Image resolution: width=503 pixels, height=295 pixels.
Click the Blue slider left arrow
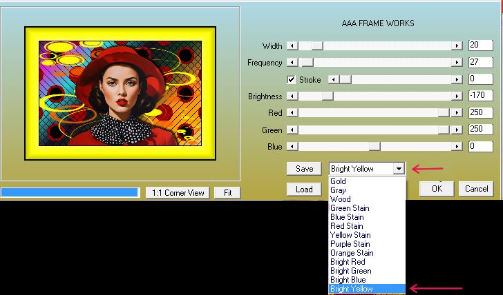[x=292, y=147]
